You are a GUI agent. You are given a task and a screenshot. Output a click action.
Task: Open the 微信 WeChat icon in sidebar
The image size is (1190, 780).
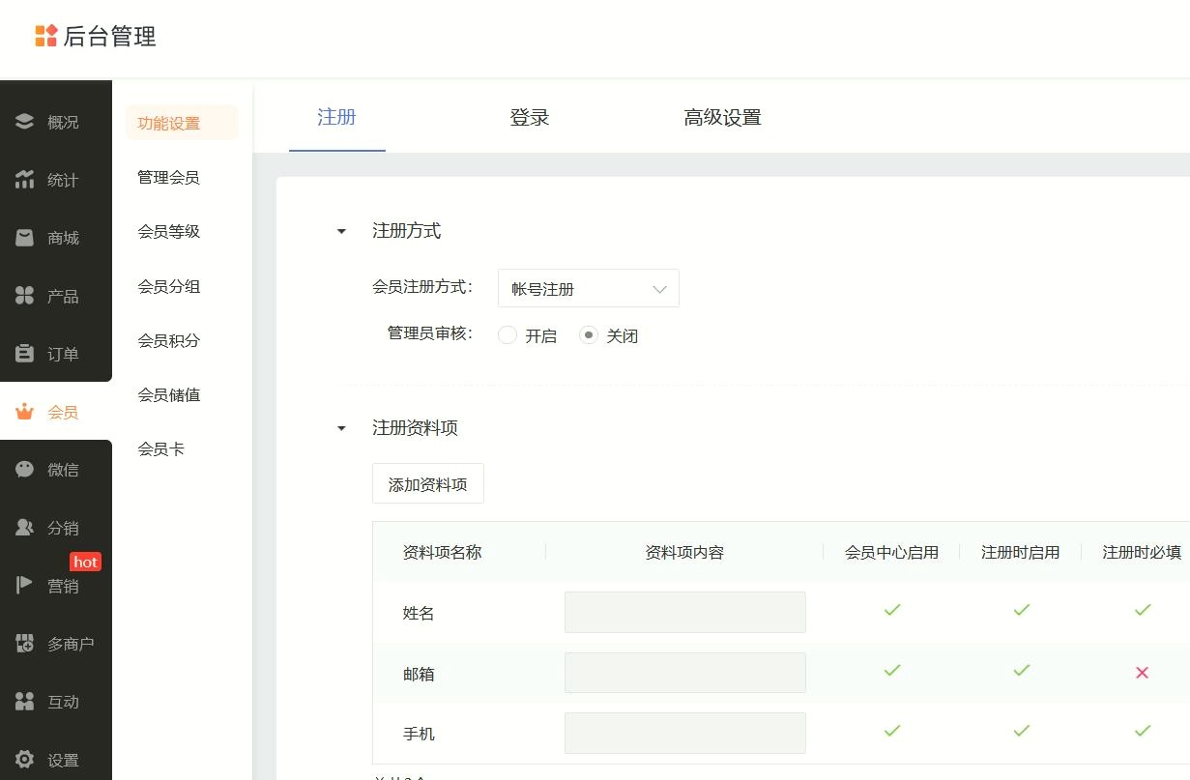25,470
